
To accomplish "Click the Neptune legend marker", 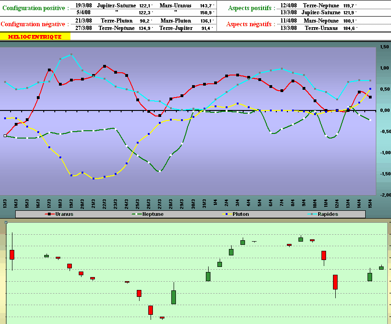I will click(x=134, y=214).
